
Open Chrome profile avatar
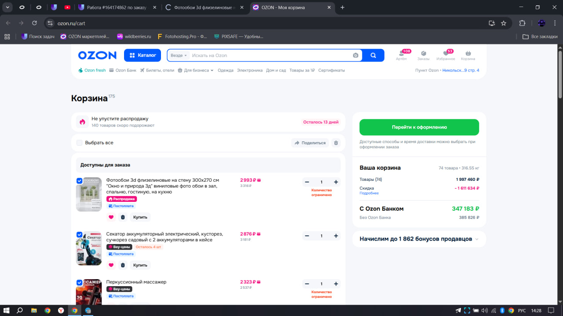point(542,23)
